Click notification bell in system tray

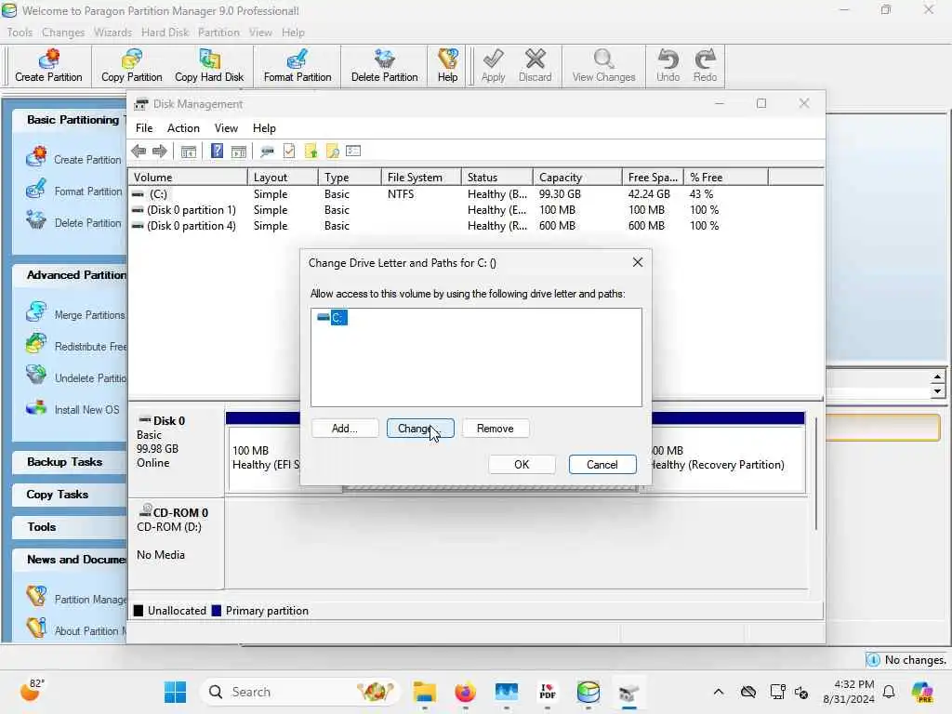(889, 692)
